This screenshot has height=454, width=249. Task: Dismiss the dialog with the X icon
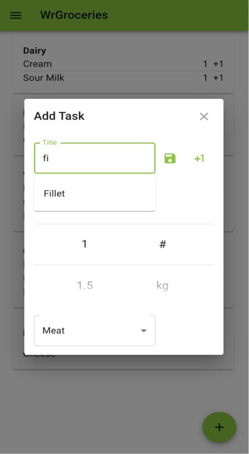(204, 116)
